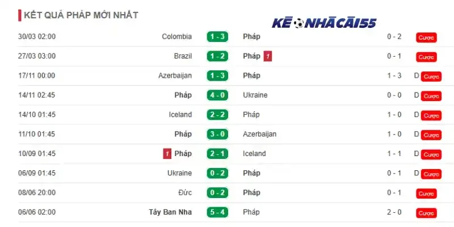Click the Kết quả Pháp mới nhất heading

point(81,15)
